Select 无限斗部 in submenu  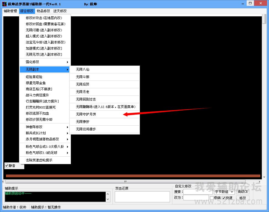tap(105, 77)
